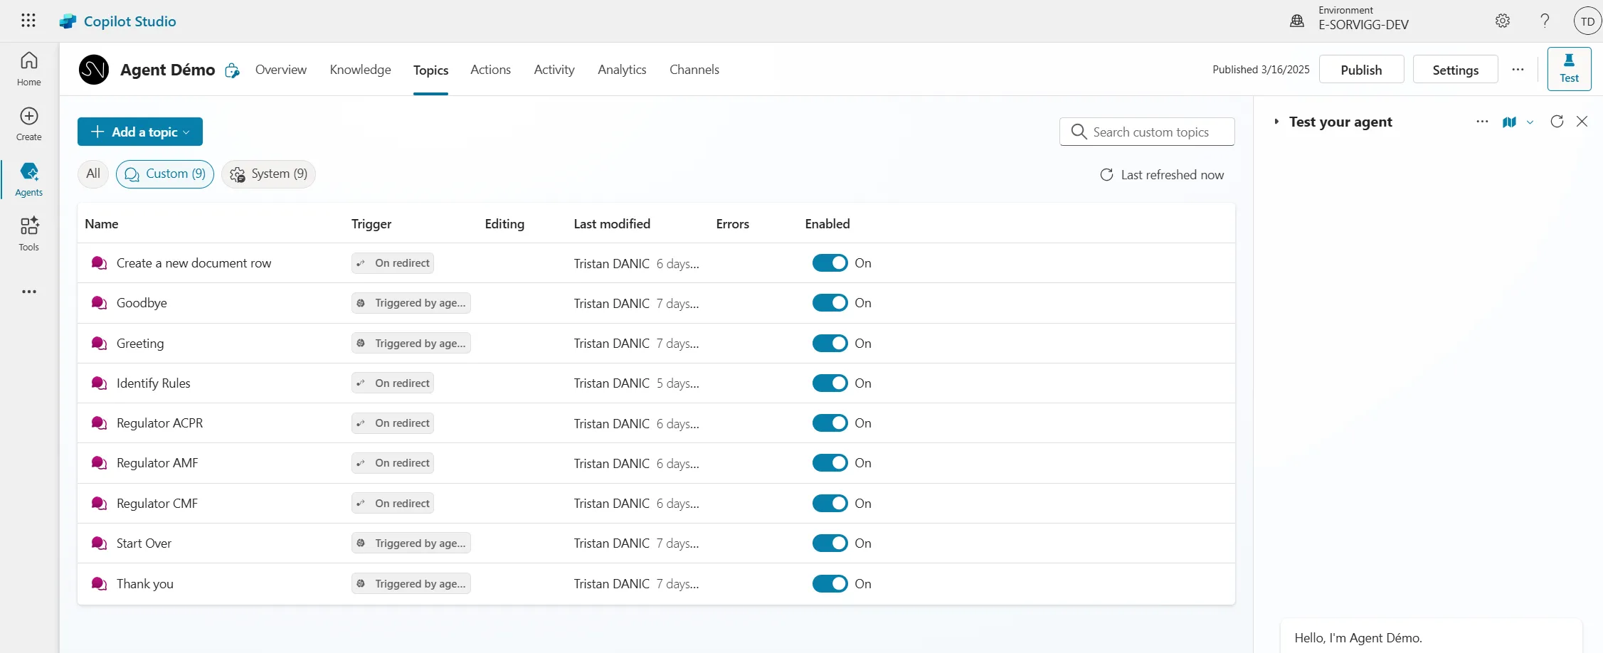
Task: Turn off the Regulator ACPR toggle
Action: [x=830, y=423]
